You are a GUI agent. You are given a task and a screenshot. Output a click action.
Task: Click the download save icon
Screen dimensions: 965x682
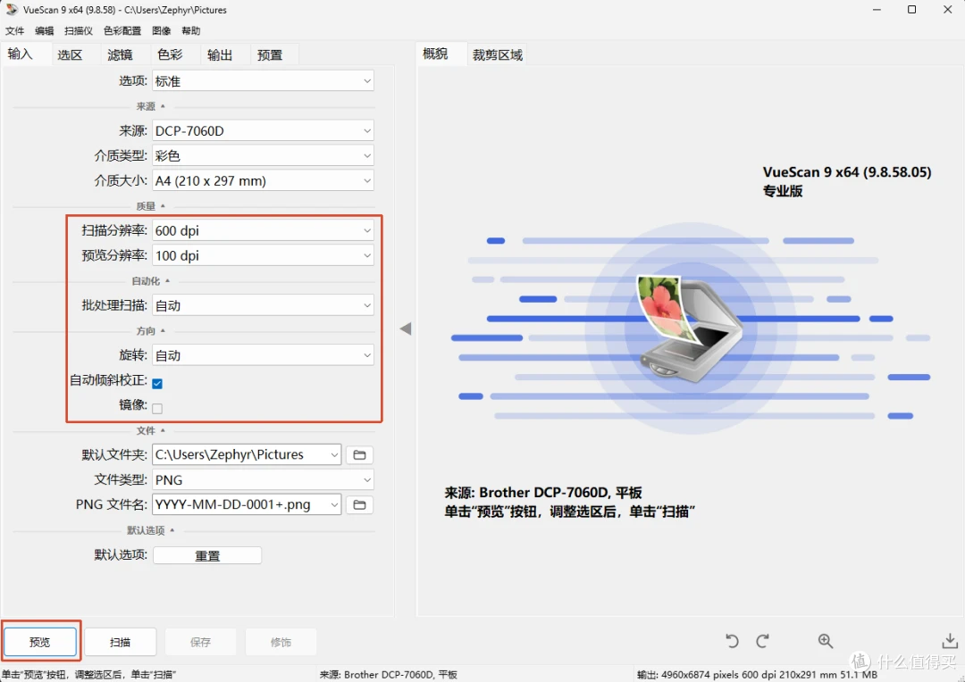[x=950, y=642]
